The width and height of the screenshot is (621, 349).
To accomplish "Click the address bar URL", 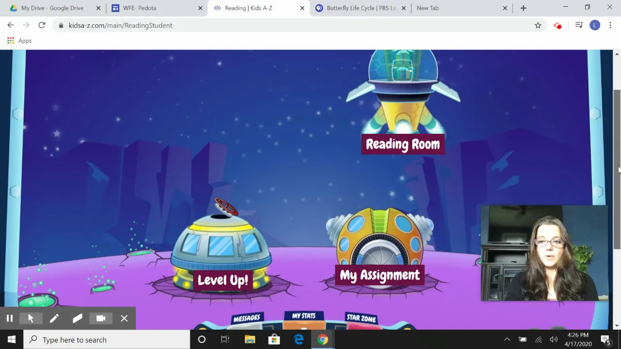I will tap(120, 25).
